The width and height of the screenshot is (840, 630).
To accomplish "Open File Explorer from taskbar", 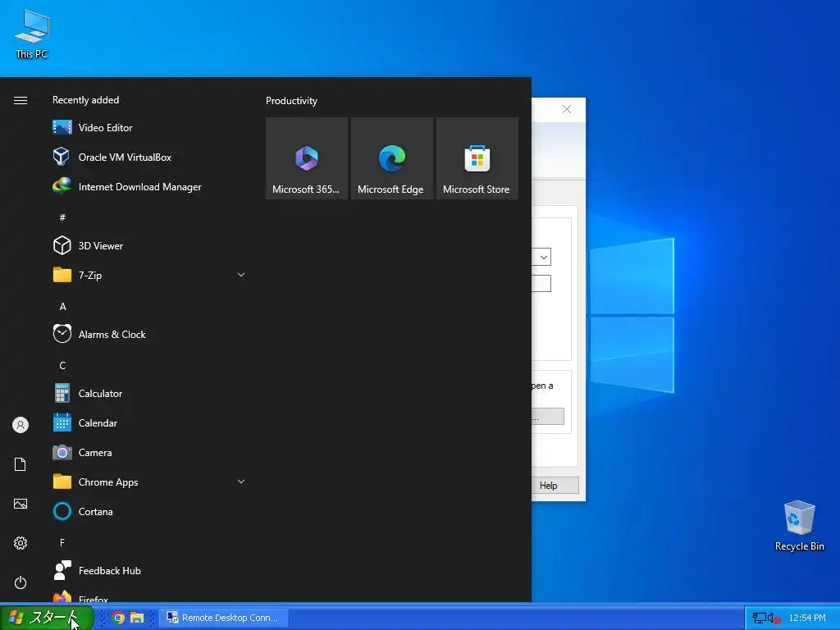I will pos(137,618).
